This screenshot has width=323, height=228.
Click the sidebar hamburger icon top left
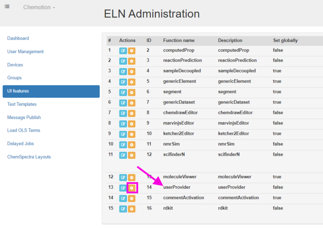point(7,6)
